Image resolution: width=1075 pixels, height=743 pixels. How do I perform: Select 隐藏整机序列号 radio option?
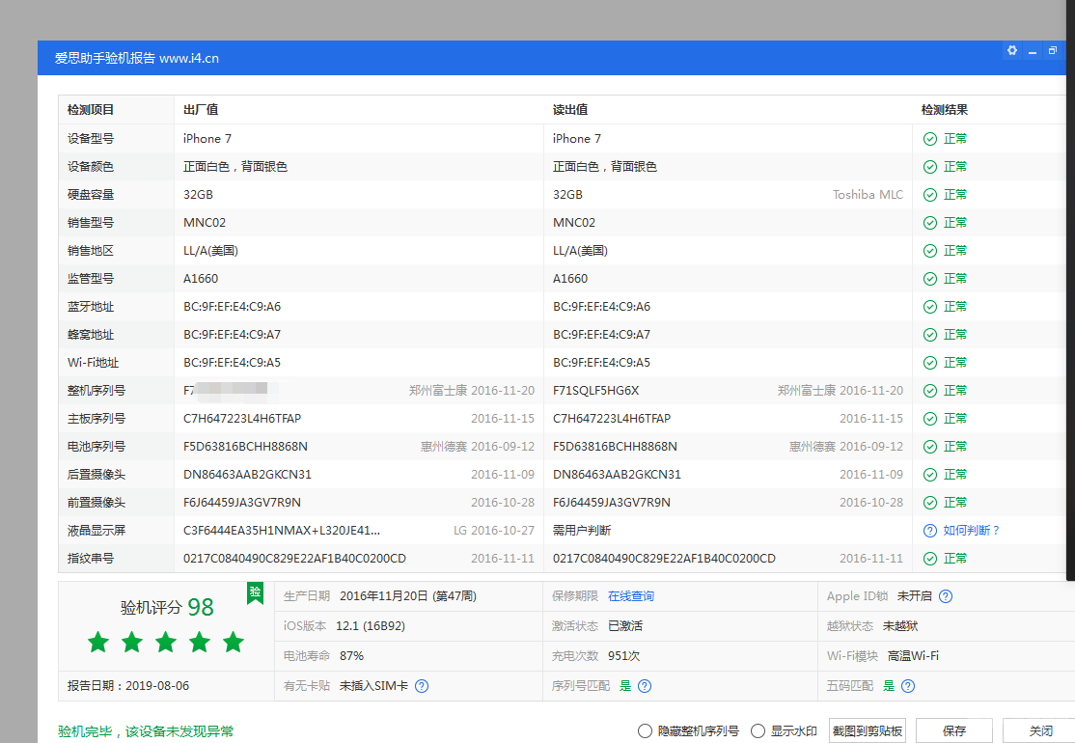pyautogui.click(x=645, y=731)
